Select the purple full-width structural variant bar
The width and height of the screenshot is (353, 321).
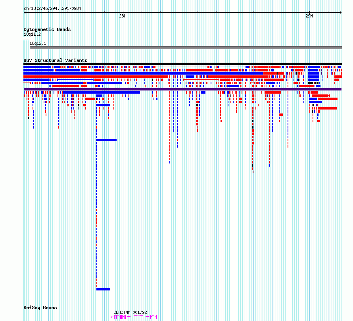pos(182,89)
